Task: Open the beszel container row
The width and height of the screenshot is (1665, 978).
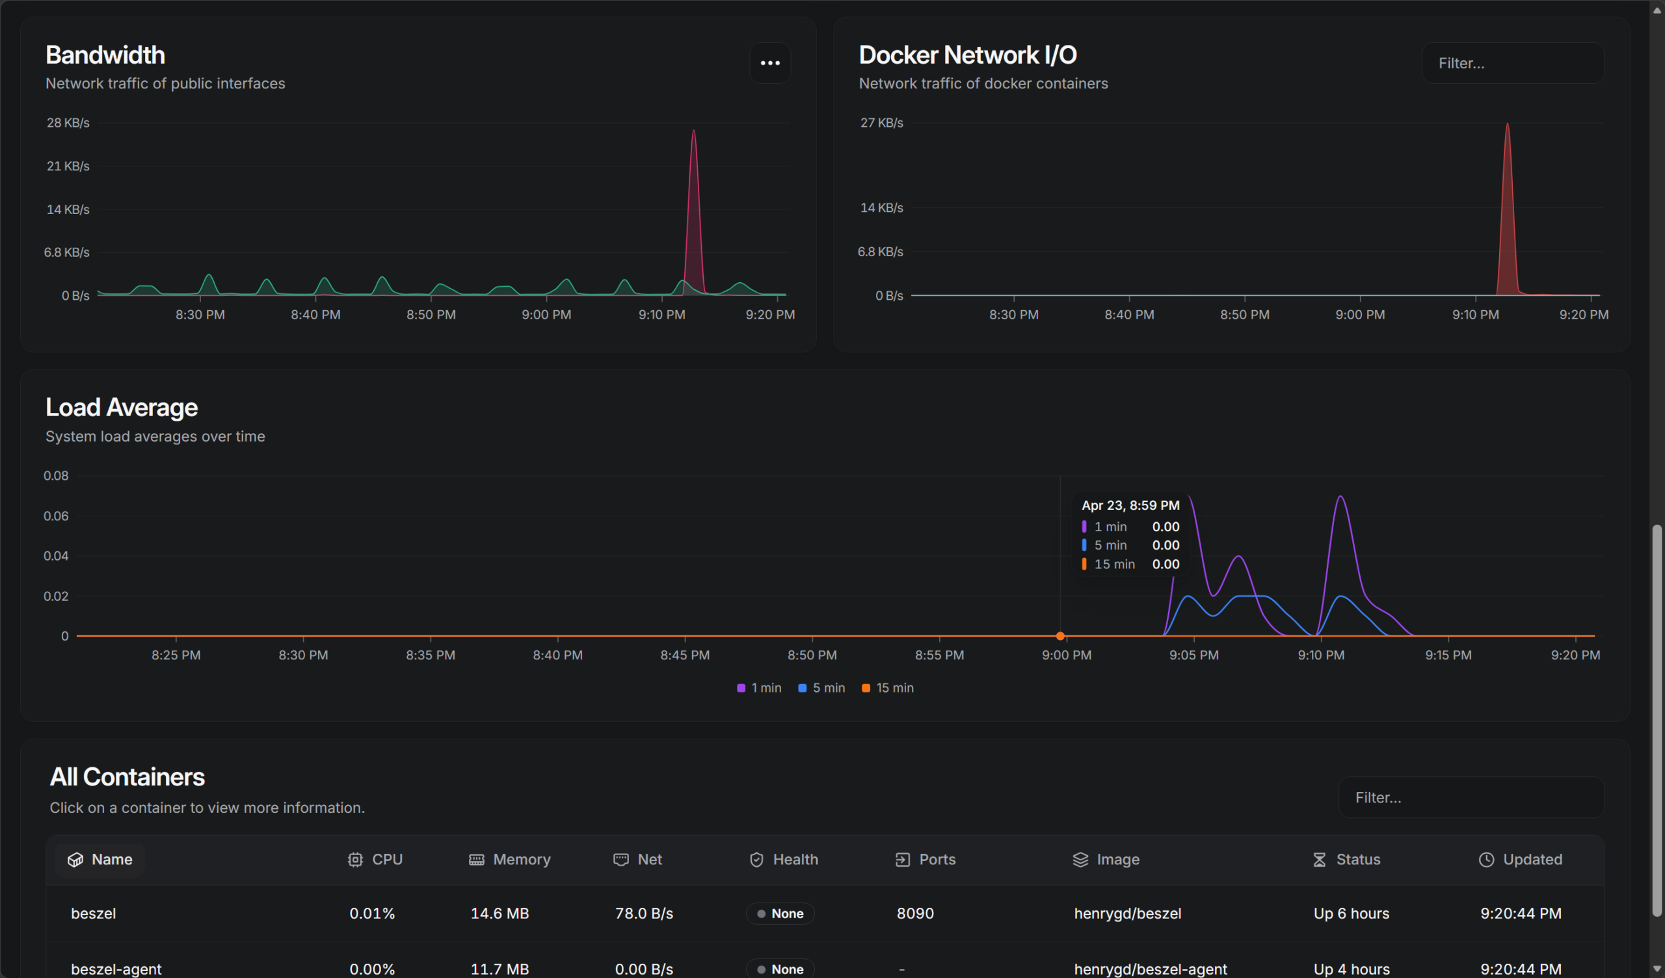Action: 93,913
